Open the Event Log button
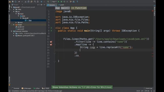The image size is (164, 92). click(148, 88)
